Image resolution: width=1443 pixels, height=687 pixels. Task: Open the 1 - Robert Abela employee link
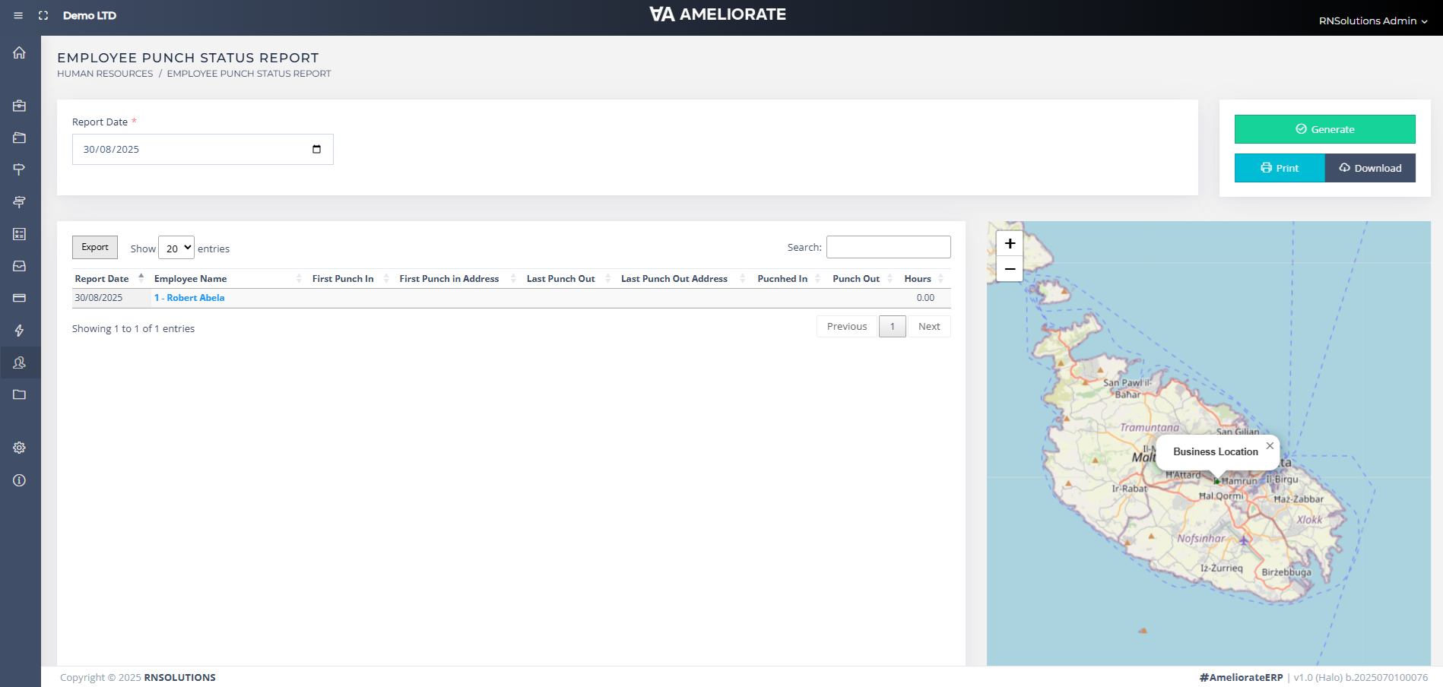[x=189, y=297]
